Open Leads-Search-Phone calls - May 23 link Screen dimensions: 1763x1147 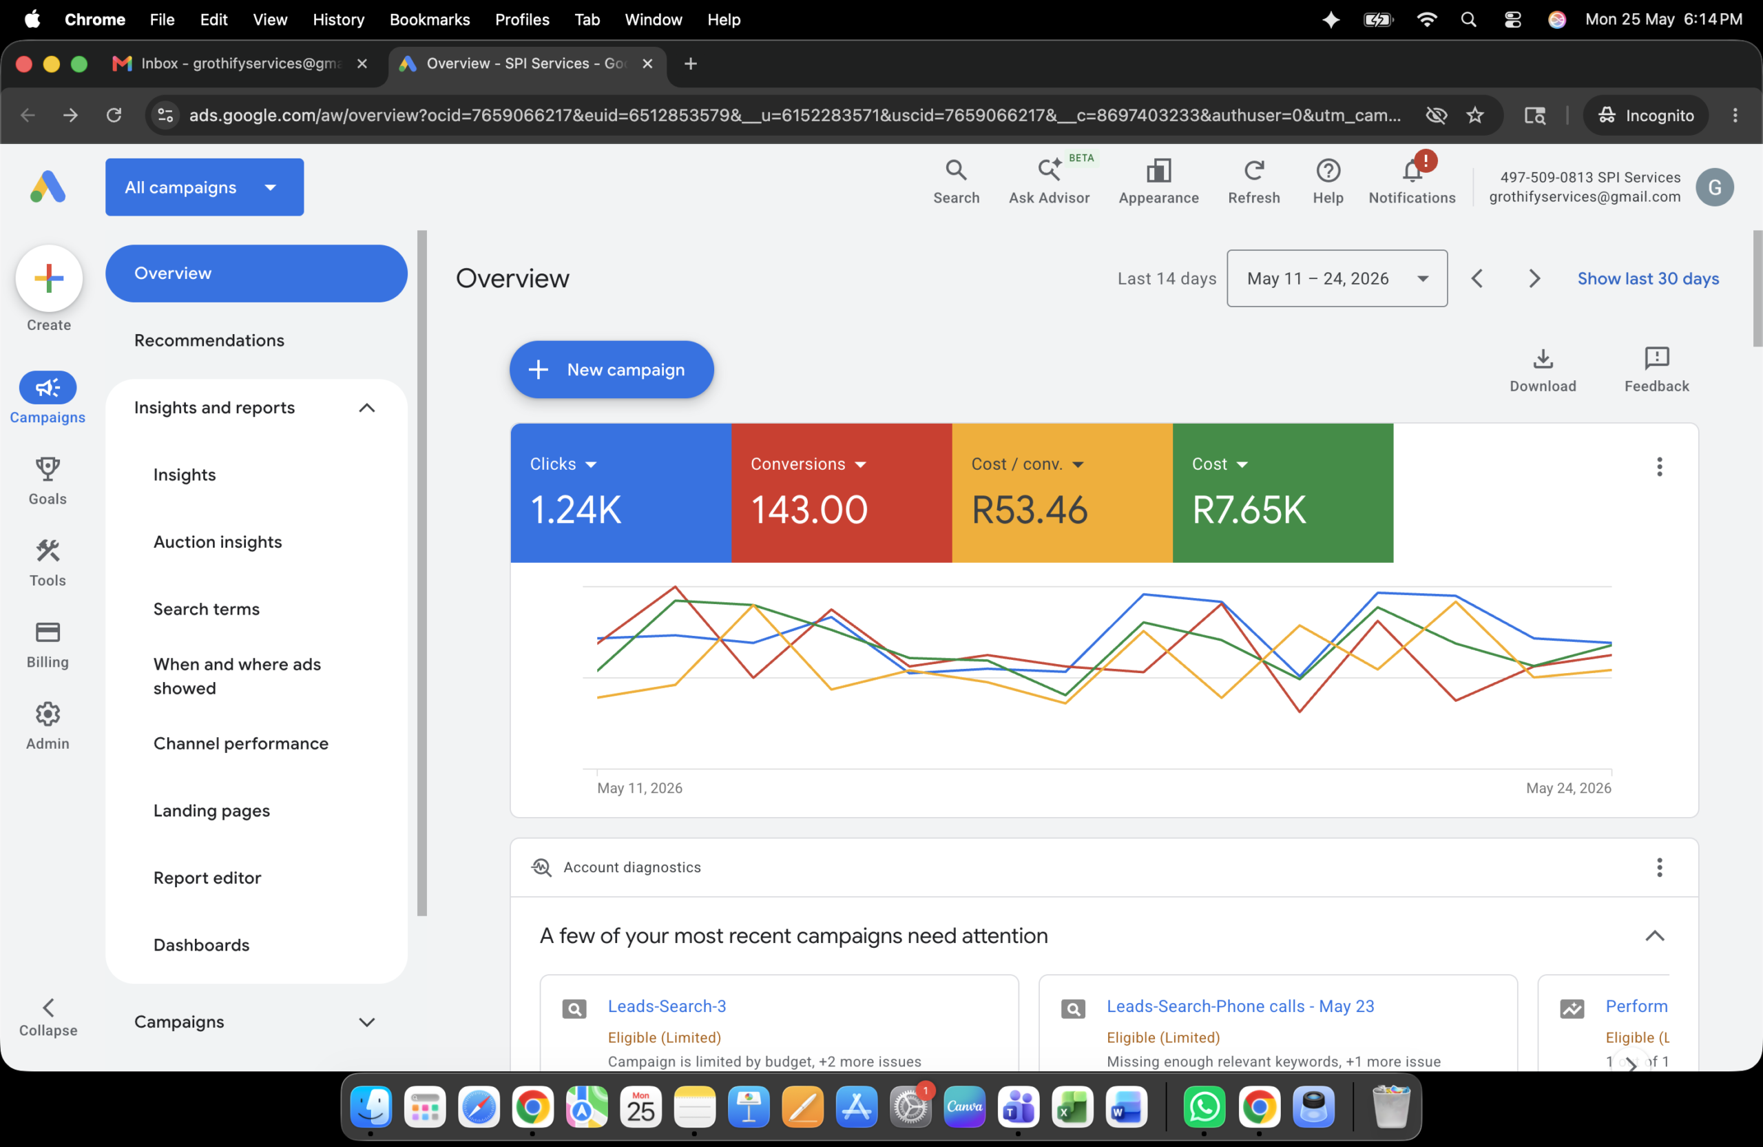tap(1240, 1006)
